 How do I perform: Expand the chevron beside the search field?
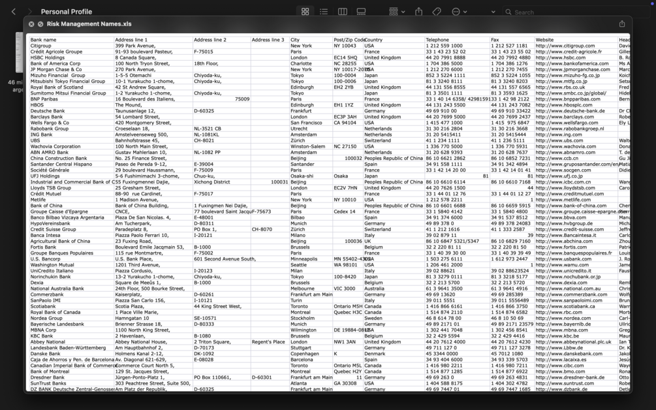point(493,12)
